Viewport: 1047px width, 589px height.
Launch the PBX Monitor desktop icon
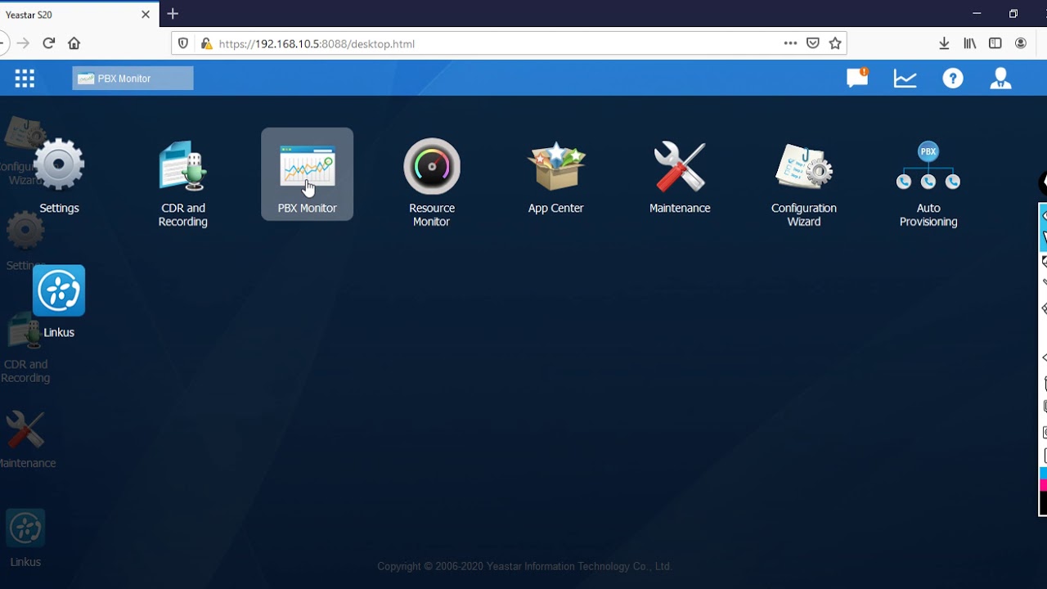(x=308, y=174)
